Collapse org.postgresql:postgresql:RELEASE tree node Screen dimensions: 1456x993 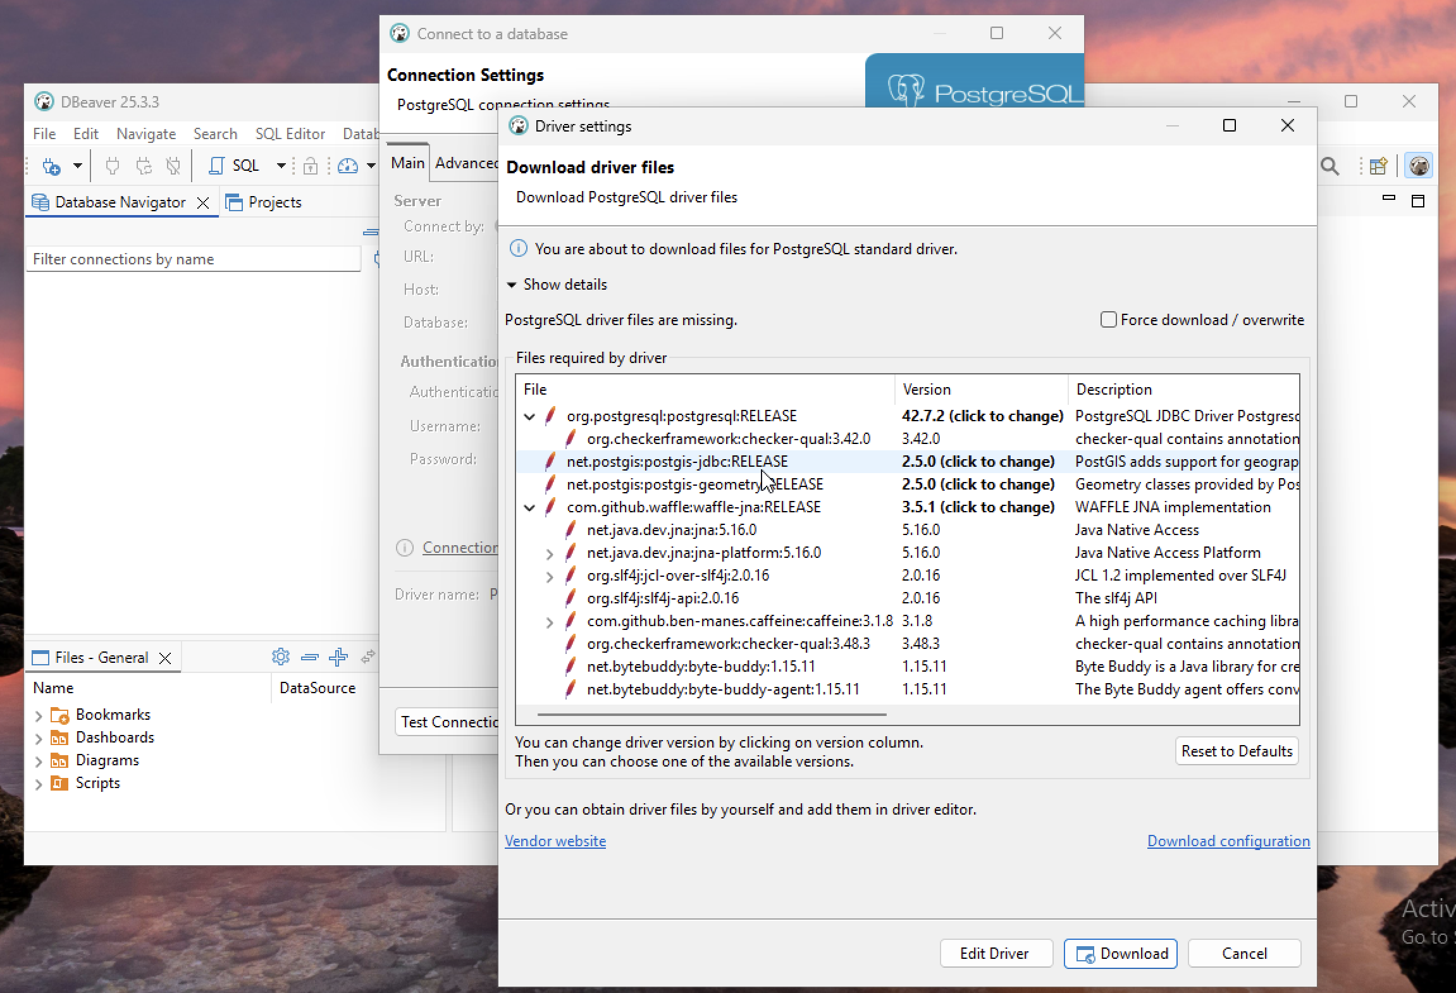(529, 417)
